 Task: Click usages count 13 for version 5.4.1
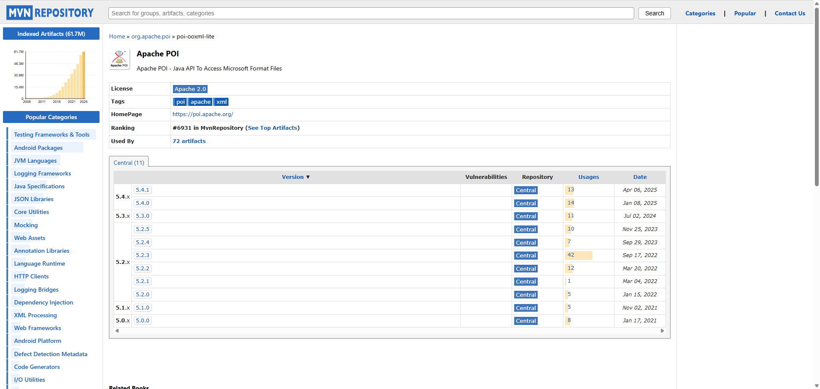[x=571, y=190]
